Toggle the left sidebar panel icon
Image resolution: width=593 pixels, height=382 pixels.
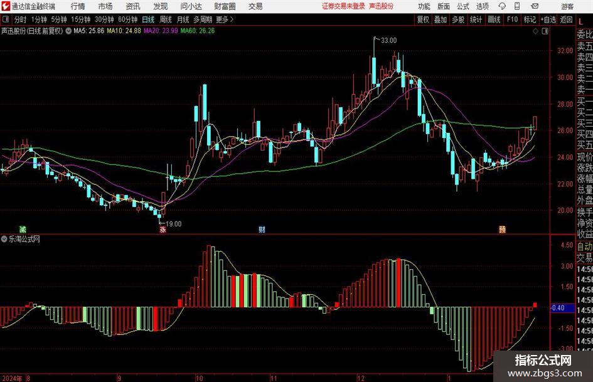[5, 19]
